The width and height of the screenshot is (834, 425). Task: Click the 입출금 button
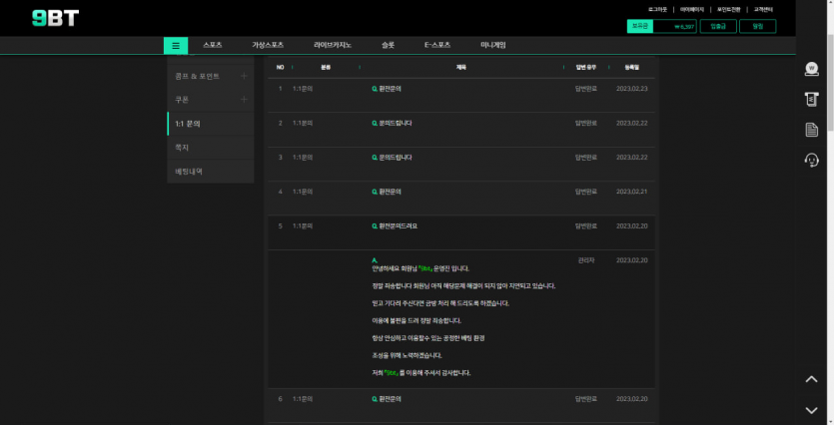[x=718, y=26]
